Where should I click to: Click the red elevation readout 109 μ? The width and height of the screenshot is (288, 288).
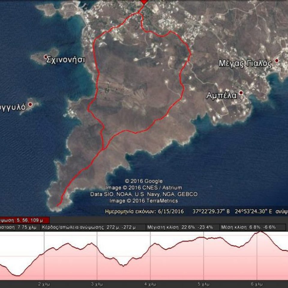[25, 220]
